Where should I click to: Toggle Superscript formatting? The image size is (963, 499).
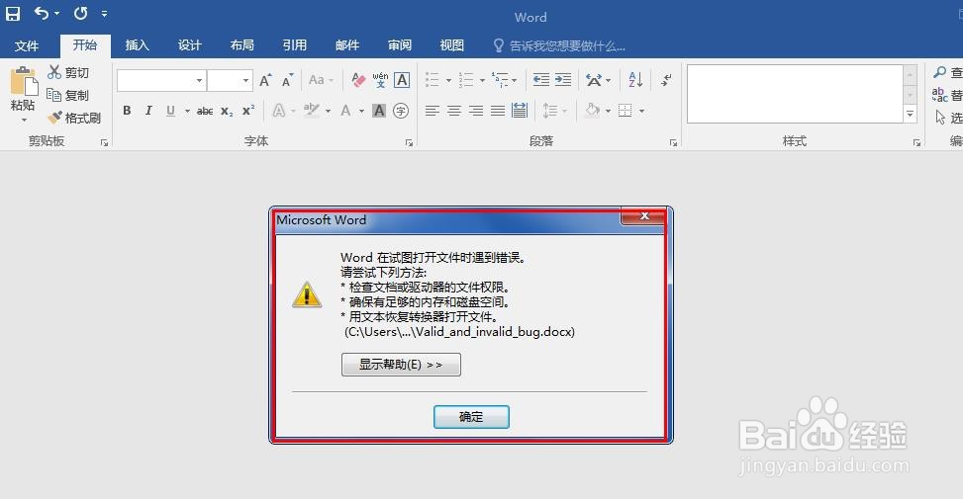[x=248, y=111]
